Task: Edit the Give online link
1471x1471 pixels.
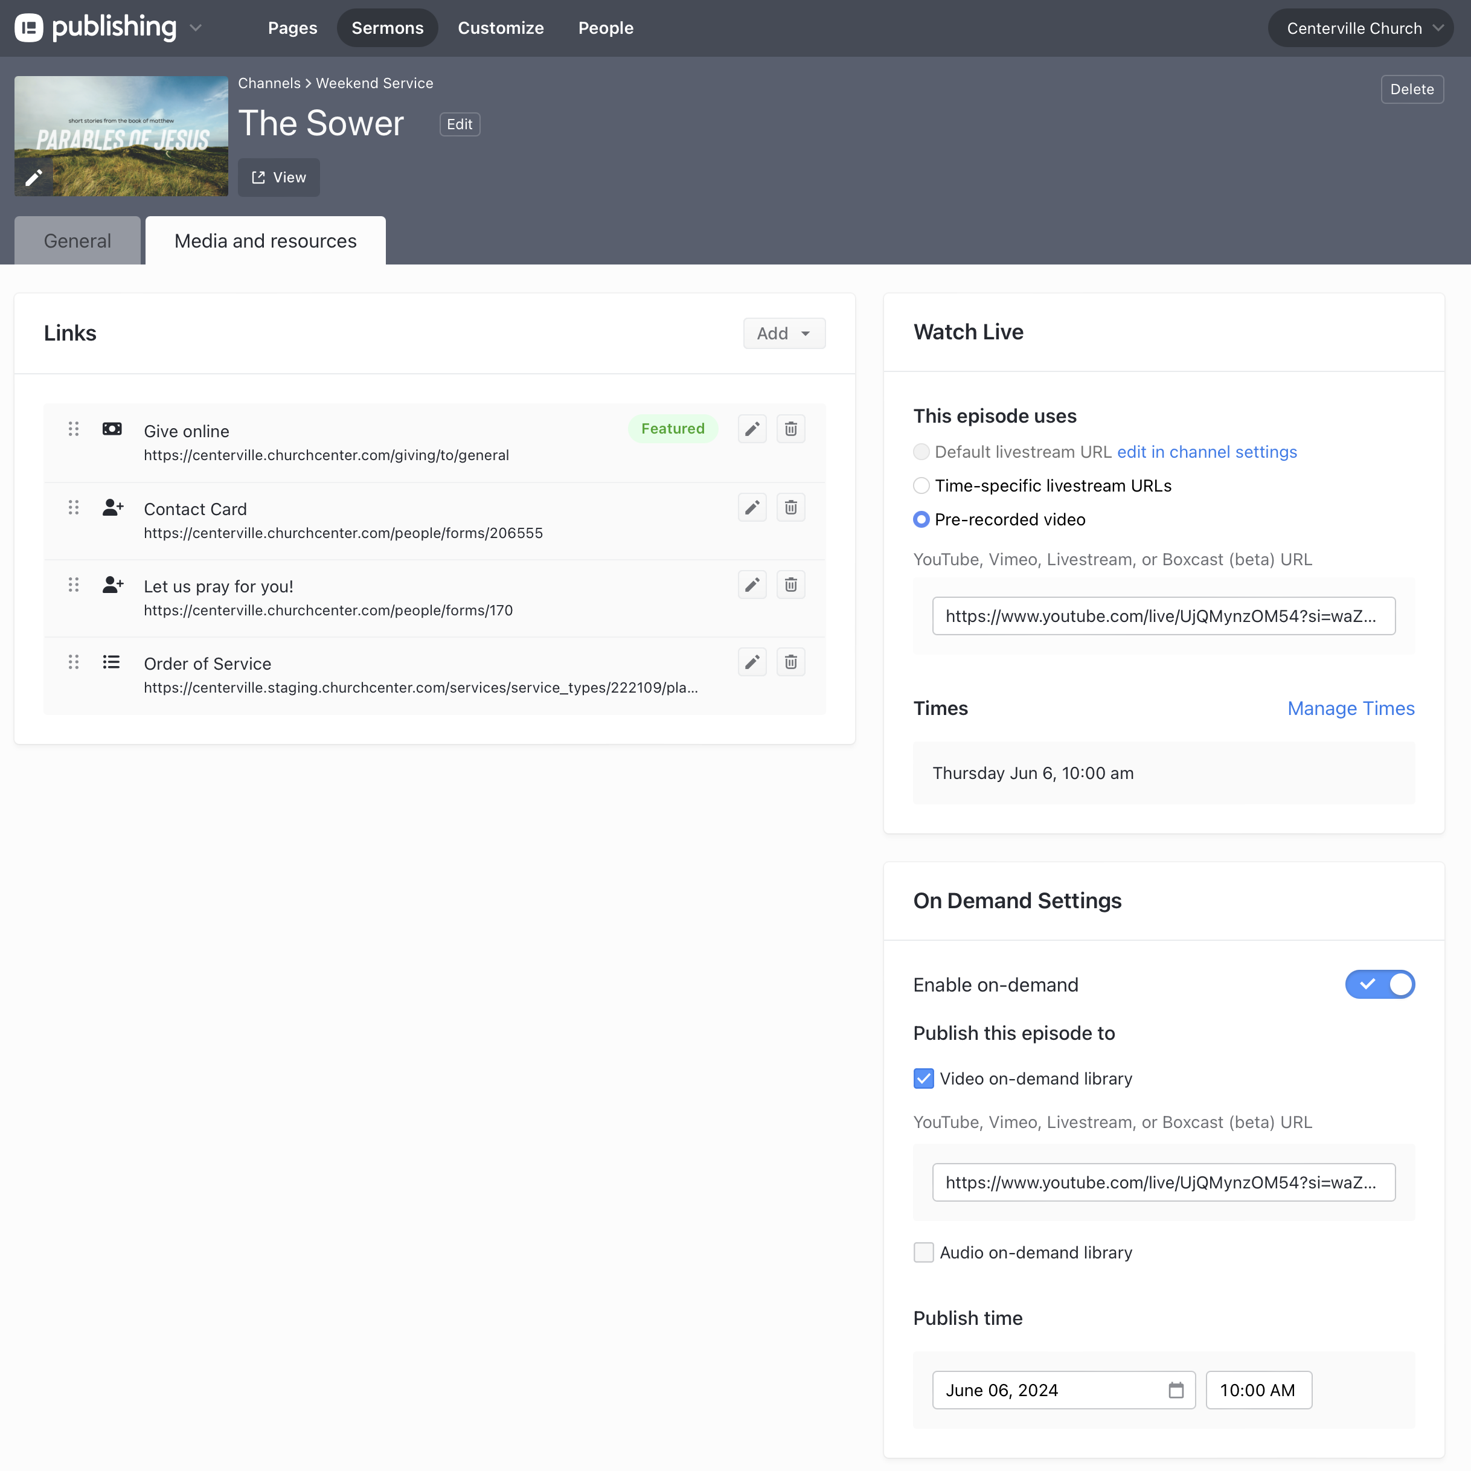Action: coord(751,429)
